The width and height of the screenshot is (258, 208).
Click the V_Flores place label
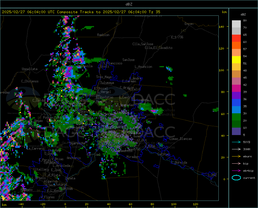[48, 197]
